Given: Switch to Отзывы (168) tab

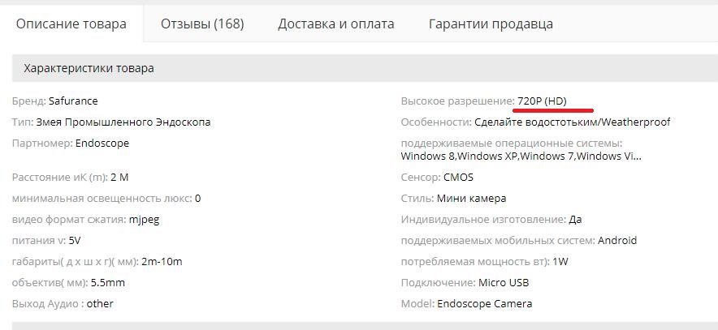Looking at the screenshot, I should (202, 24).
